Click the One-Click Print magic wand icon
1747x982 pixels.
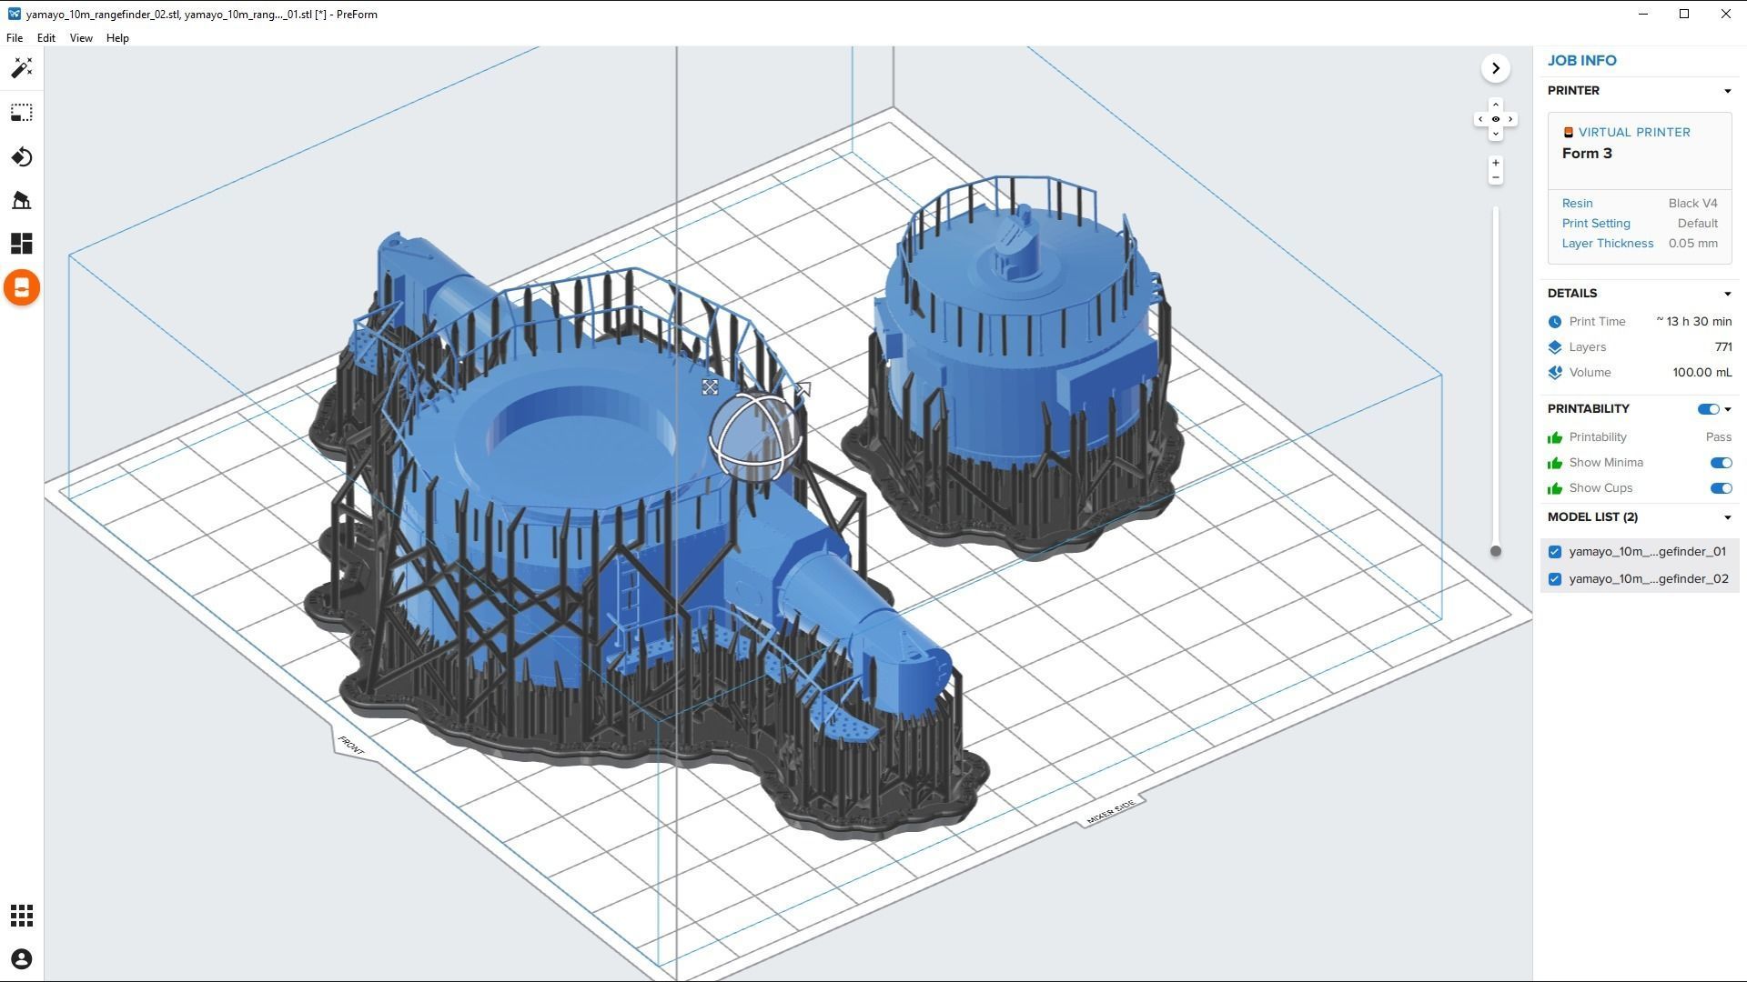coord(22,68)
